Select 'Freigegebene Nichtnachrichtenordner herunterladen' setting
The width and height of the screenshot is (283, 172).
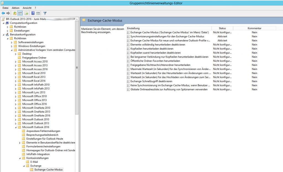[160, 65]
